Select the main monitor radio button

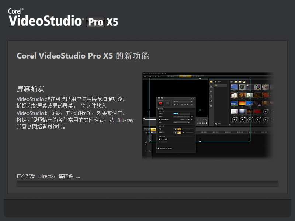tap(159, 139)
